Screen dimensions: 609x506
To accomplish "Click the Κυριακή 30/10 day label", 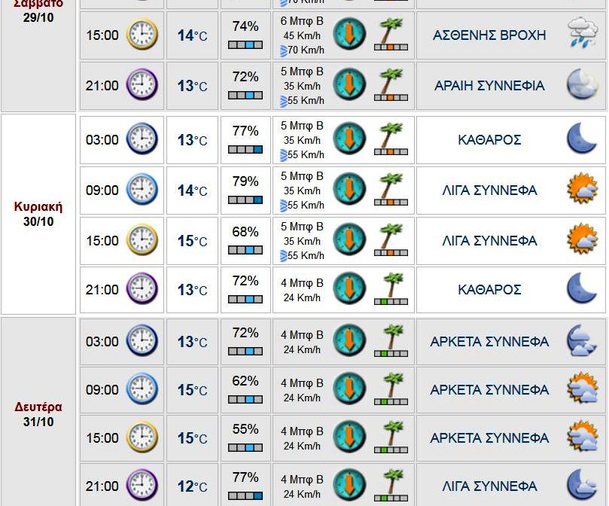I will coord(38,214).
